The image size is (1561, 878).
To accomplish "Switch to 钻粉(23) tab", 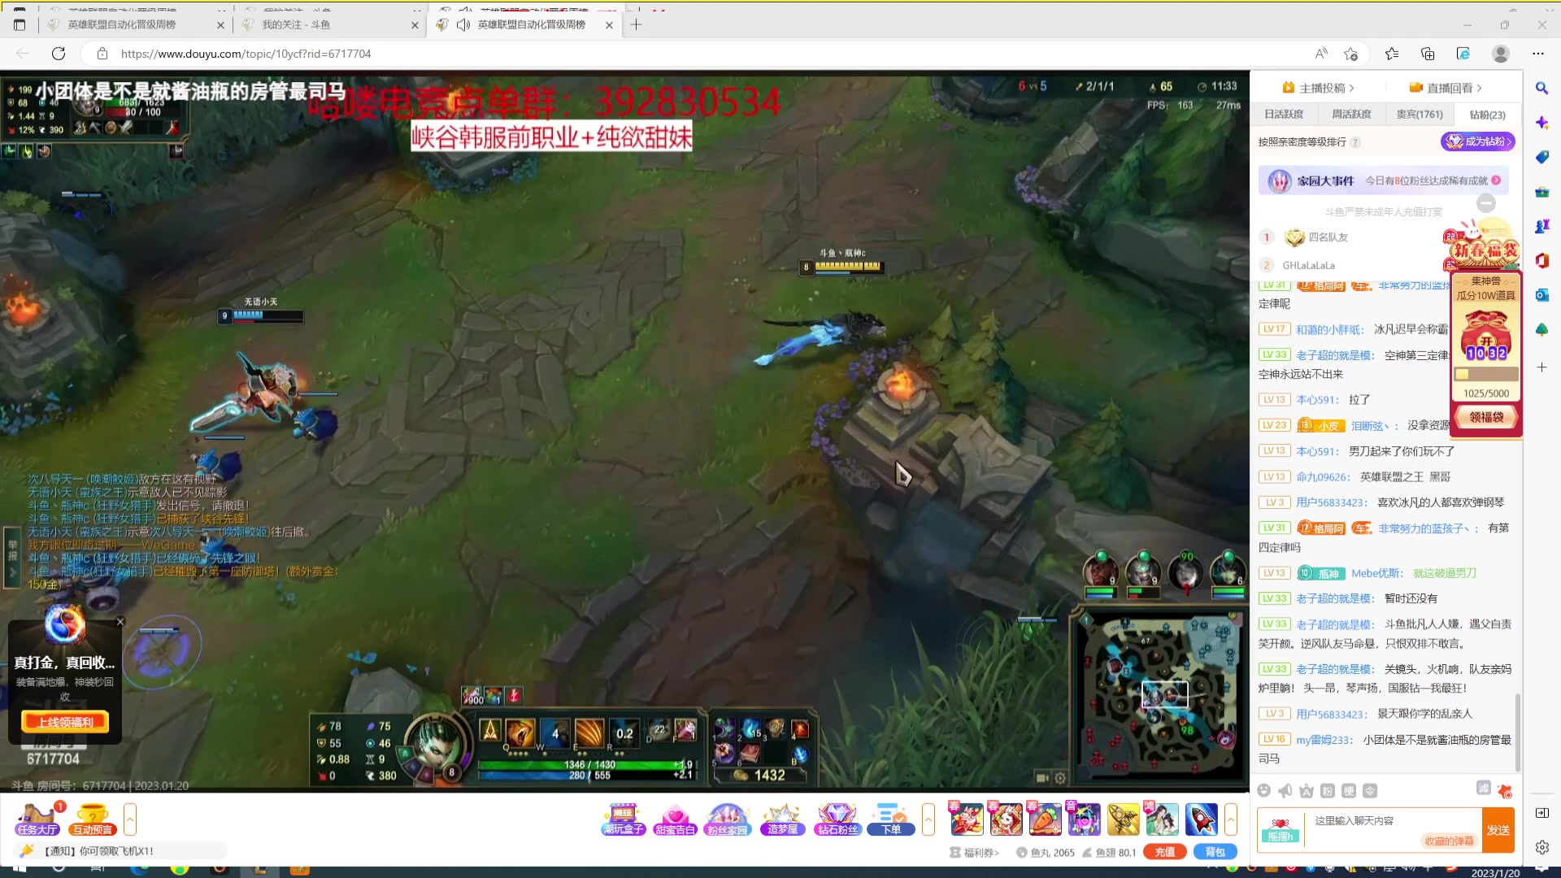I will [x=1487, y=115].
